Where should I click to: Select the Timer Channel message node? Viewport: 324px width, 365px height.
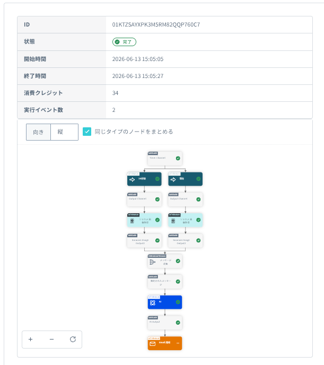165,159
